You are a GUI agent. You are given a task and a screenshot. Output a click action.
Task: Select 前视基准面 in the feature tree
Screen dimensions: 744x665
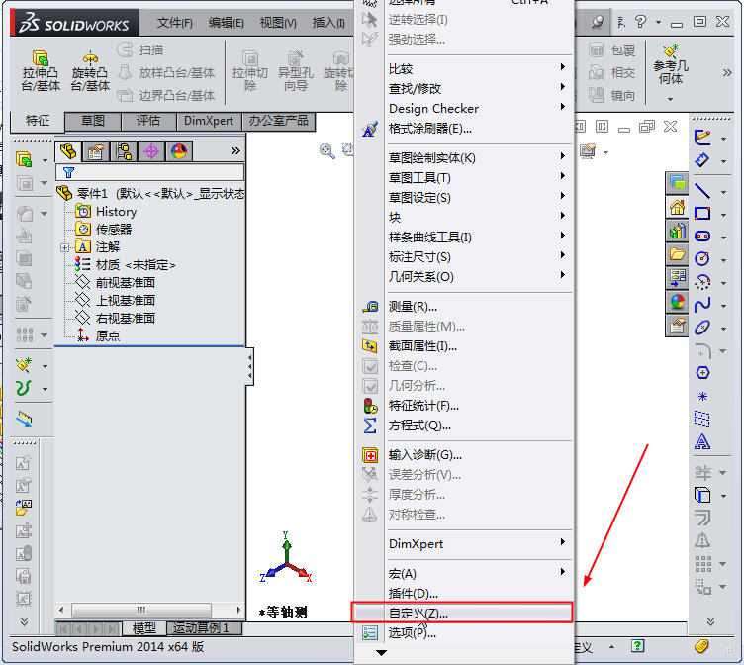(125, 282)
